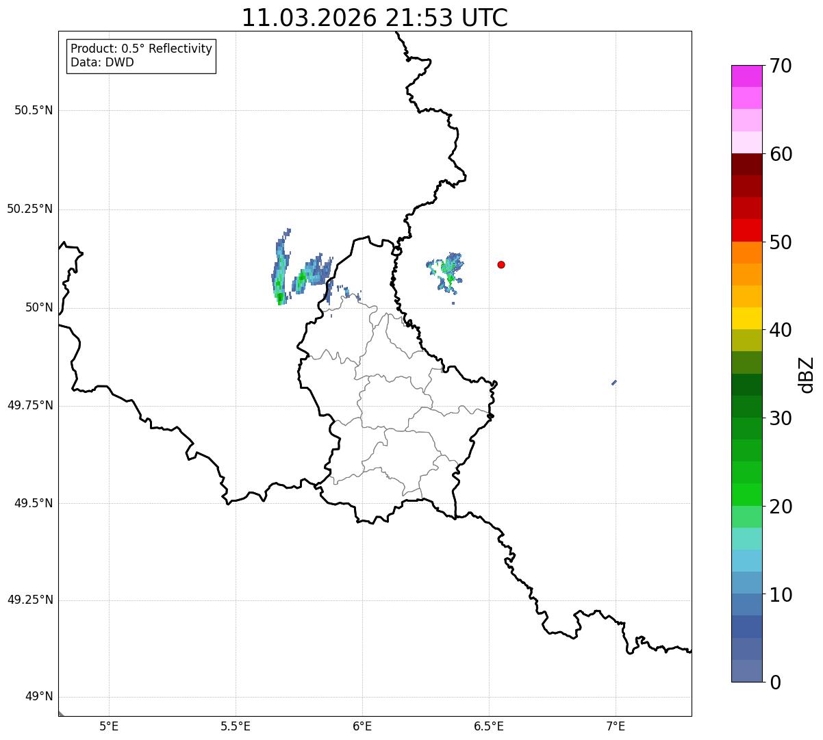Viewport: 823px width, 740px height.
Task: Click the "7°E" longitude label
Action: [x=616, y=726]
